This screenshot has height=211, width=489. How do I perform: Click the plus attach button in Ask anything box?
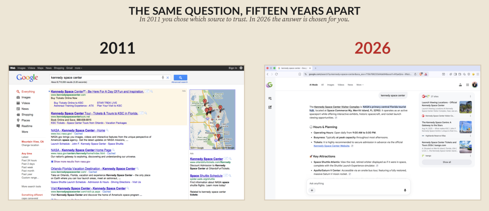(312, 190)
